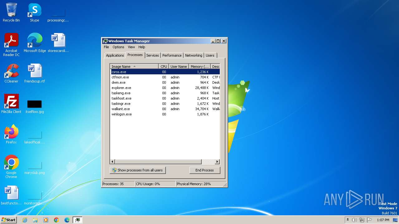Open Chrome from the taskbar

pos(56,220)
